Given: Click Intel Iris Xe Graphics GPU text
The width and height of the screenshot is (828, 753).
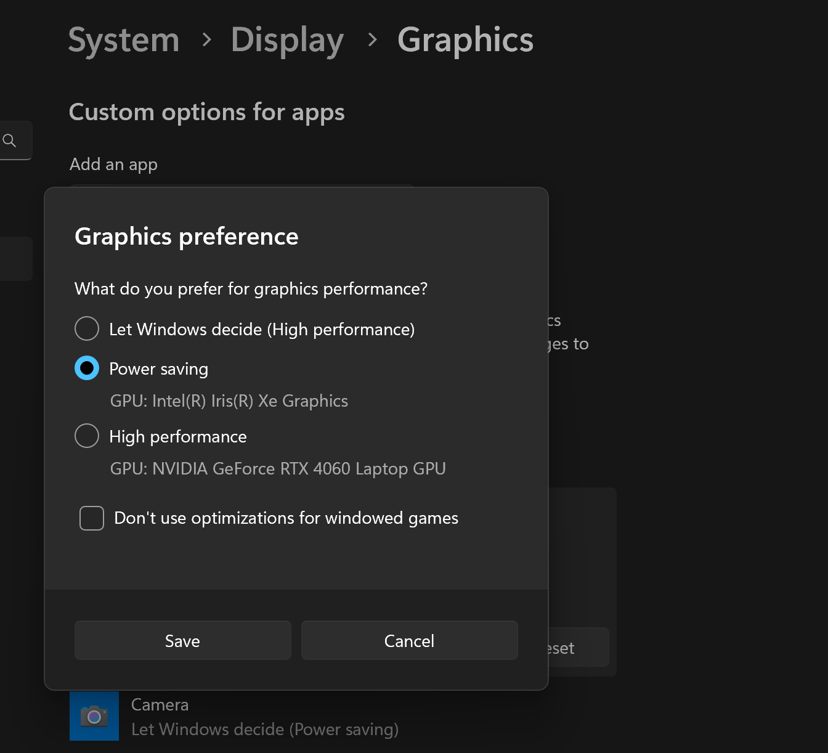Looking at the screenshot, I should pos(229,401).
